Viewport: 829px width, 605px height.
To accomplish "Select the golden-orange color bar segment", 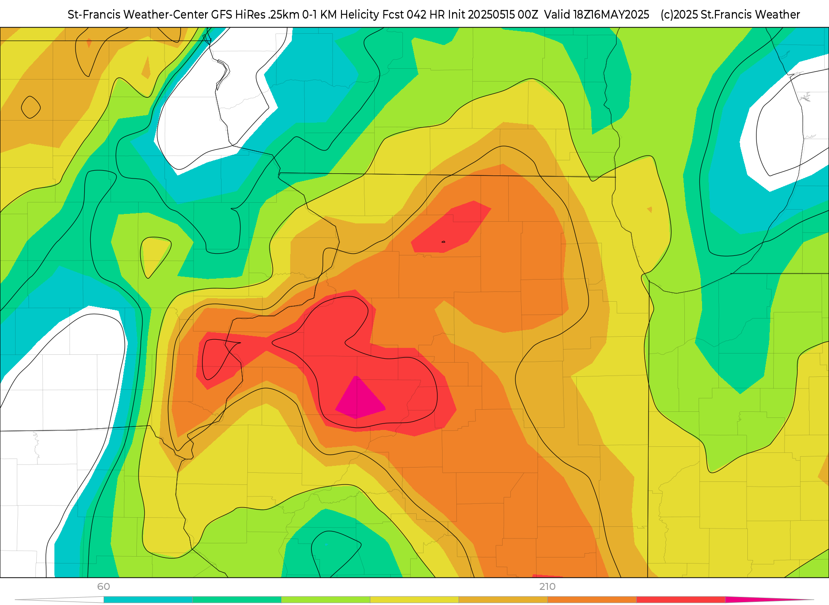I will point(503,599).
